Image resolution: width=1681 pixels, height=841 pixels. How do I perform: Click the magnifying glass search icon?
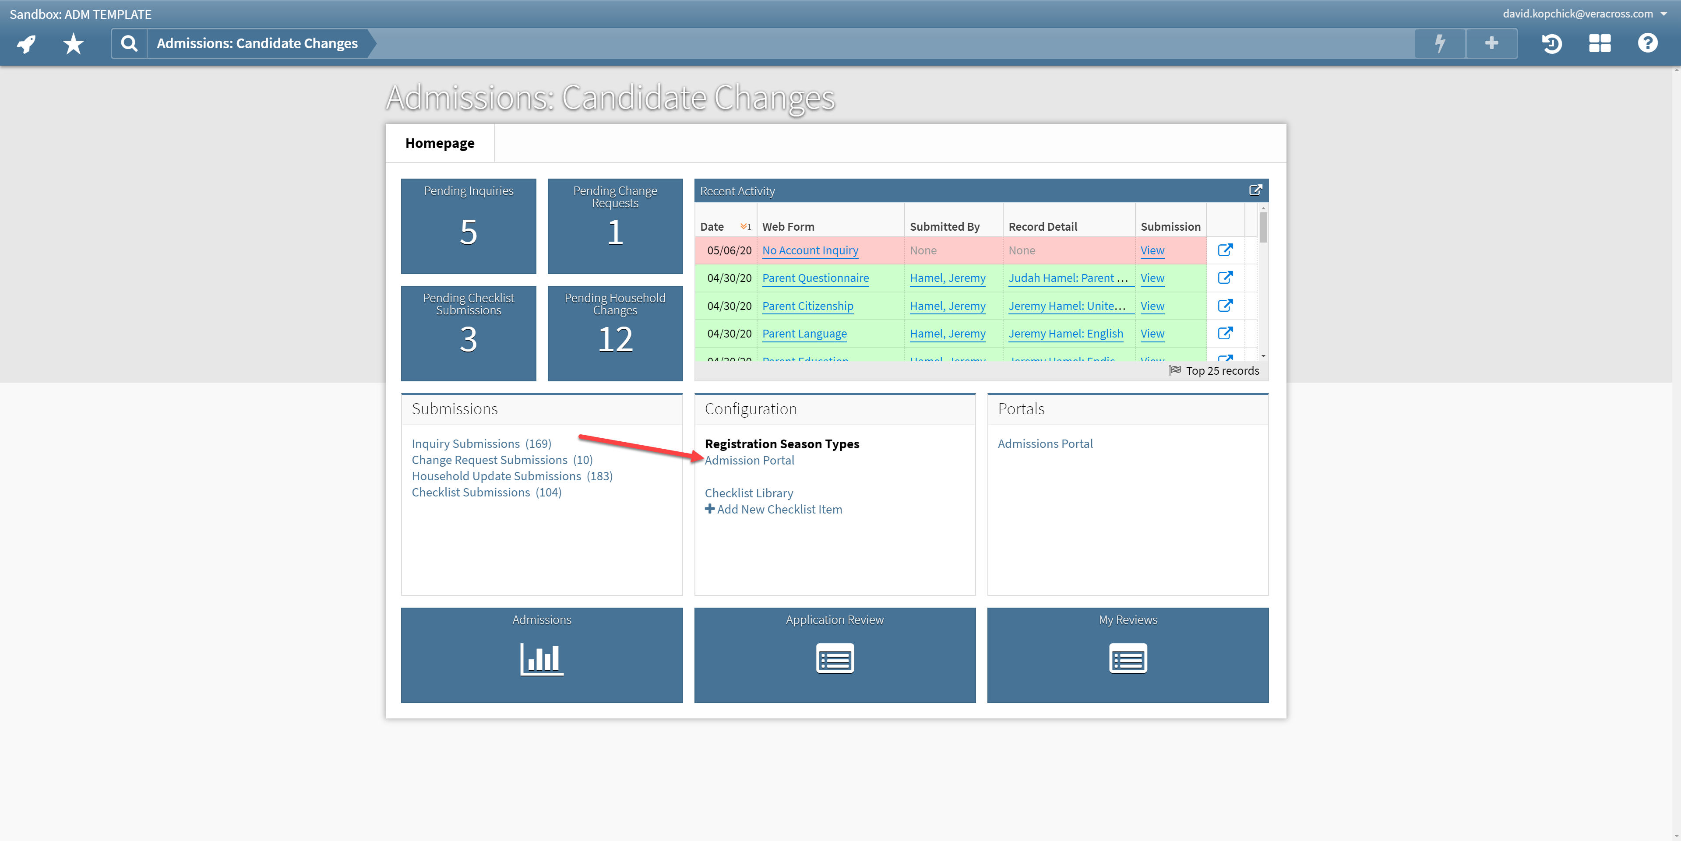pyautogui.click(x=129, y=43)
